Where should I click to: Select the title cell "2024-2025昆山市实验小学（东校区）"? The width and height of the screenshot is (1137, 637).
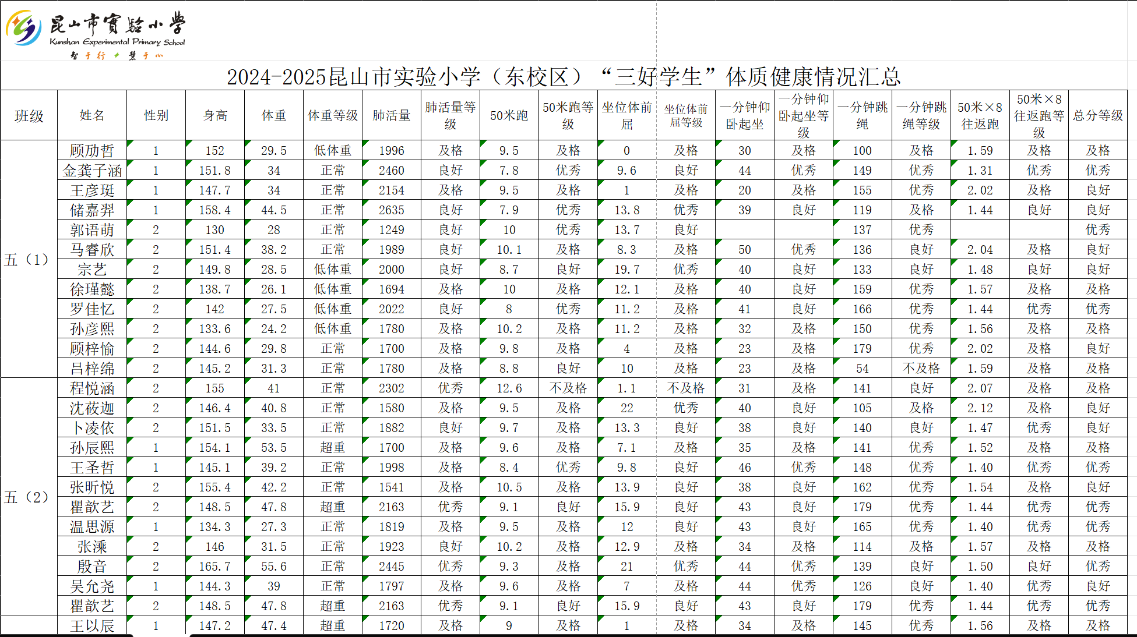pos(564,76)
